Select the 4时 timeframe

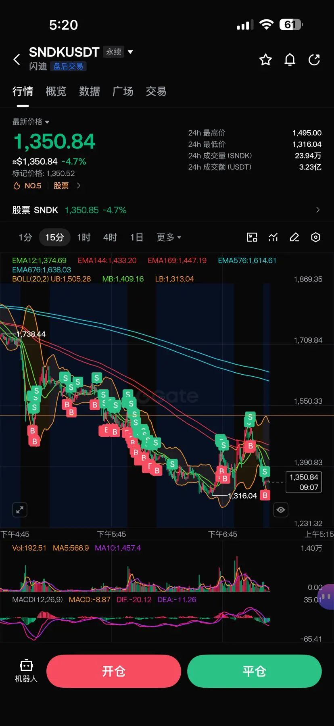(x=110, y=237)
